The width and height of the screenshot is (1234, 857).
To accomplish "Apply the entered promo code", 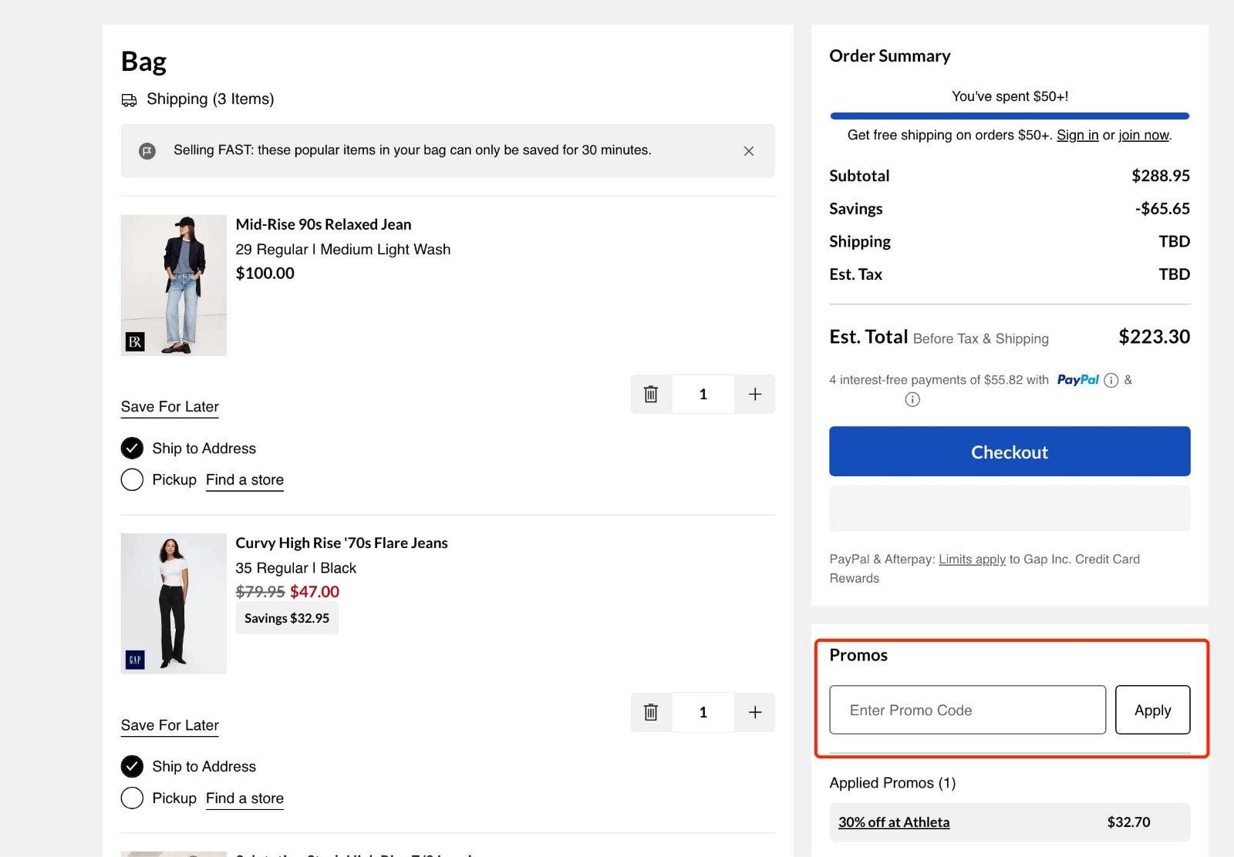I will pos(1152,710).
